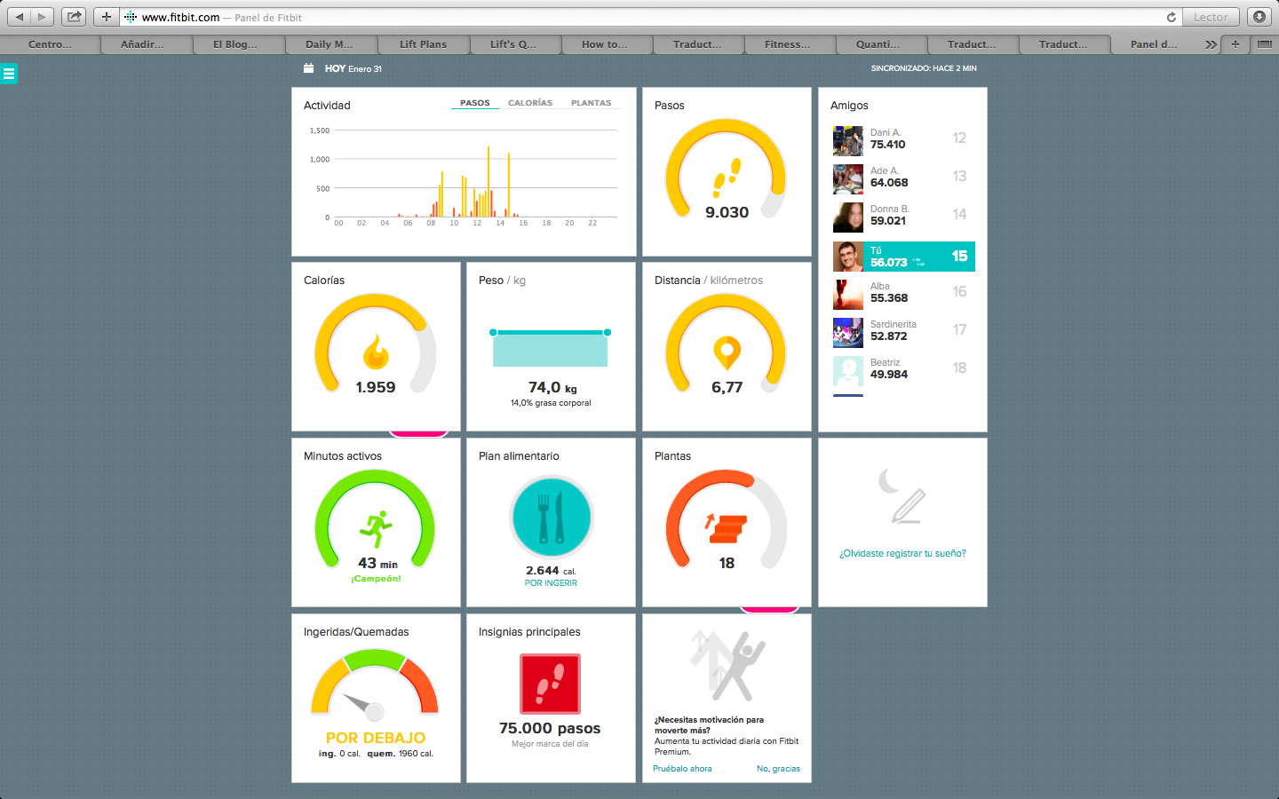The width and height of the screenshot is (1279, 799).
Task: Show more browser tabs with double chevron
Action: click(x=1211, y=44)
